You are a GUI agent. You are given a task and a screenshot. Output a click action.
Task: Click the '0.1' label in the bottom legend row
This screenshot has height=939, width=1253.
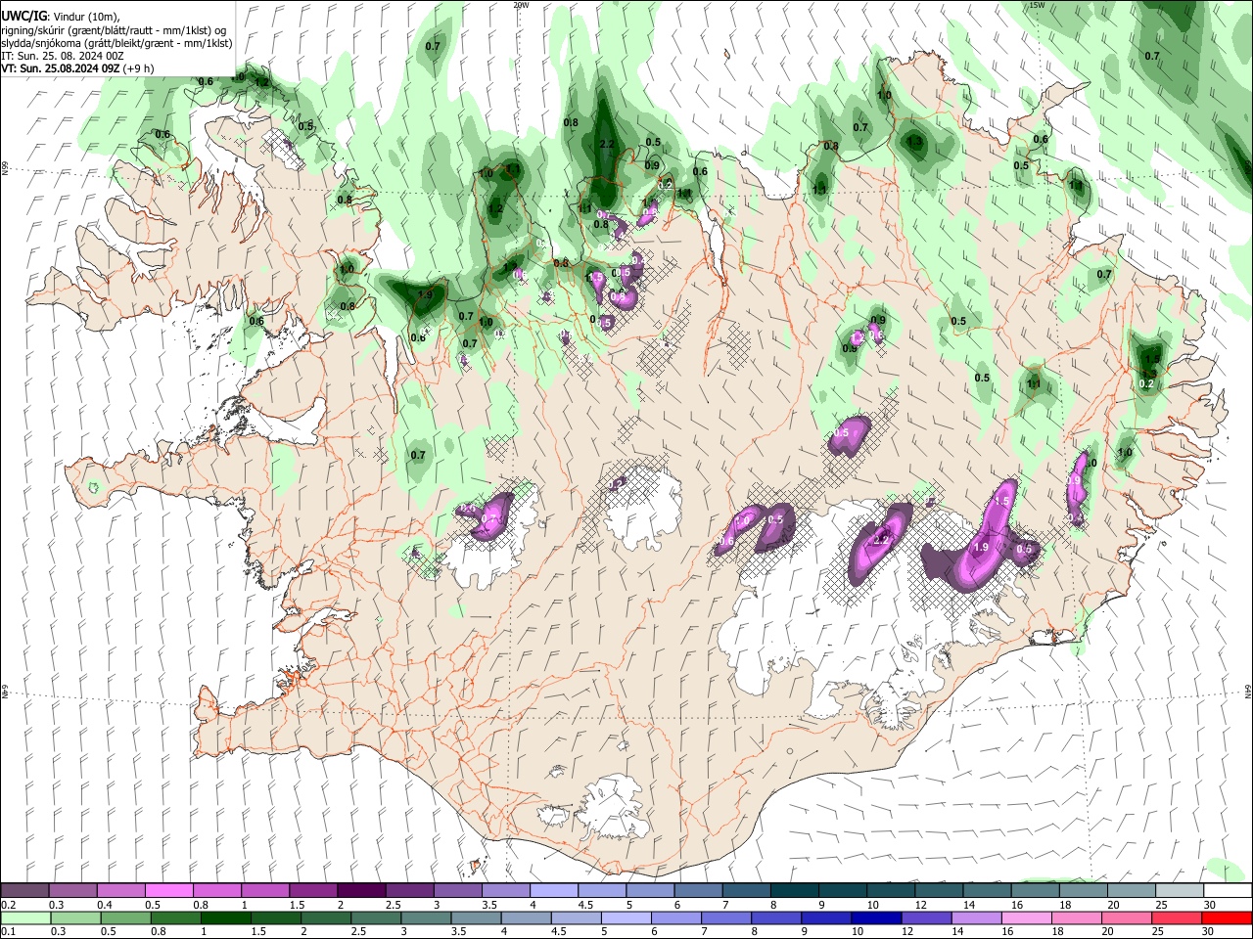point(7,931)
